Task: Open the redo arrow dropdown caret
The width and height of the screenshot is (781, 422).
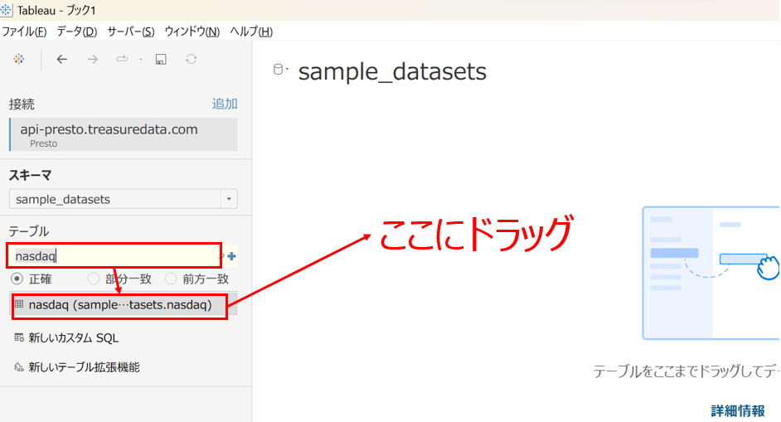Action: click(x=141, y=60)
